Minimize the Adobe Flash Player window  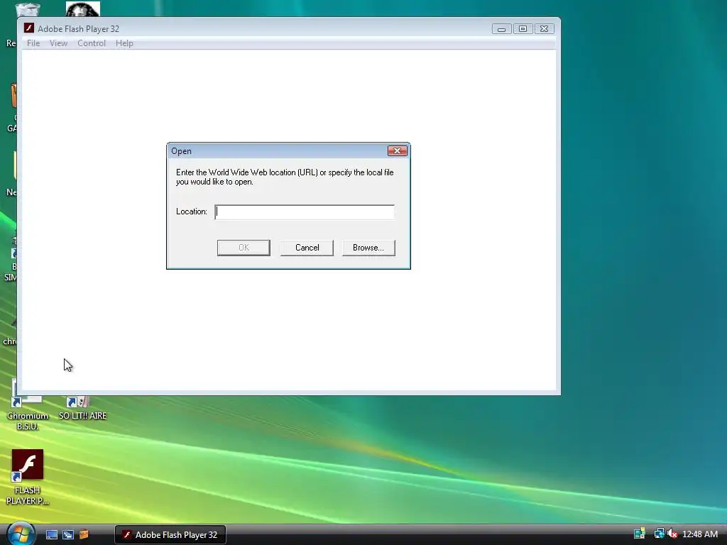pos(501,28)
